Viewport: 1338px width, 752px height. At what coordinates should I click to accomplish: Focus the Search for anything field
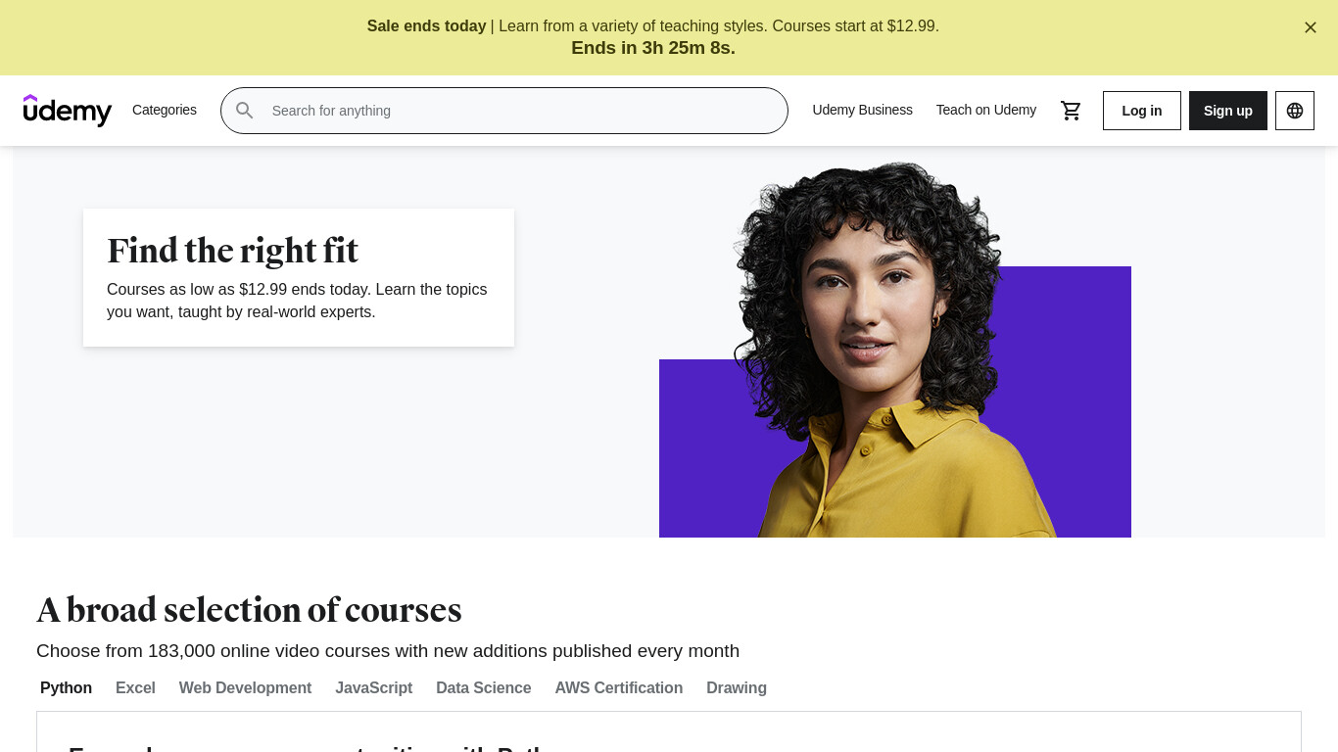point(504,111)
